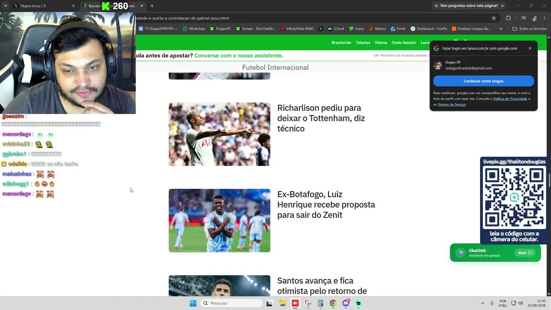Open the tab search dropdown arrow
The height and width of the screenshot is (310, 551).
(x=6, y=6)
